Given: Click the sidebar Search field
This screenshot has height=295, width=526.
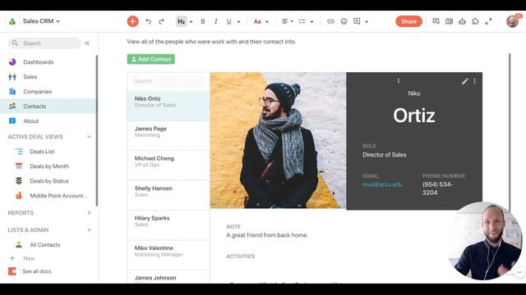Looking at the screenshot, I should (x=44, y=43).
